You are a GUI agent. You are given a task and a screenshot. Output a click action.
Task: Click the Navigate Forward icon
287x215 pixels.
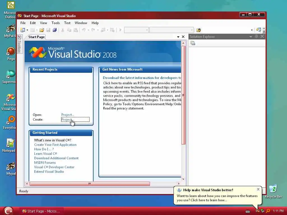(x=112, y=30)
